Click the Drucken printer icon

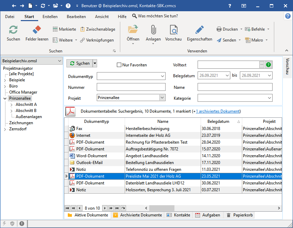(219, 29)
